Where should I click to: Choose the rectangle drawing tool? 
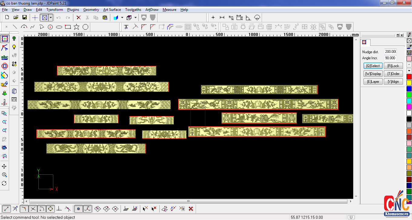(68, 27)
